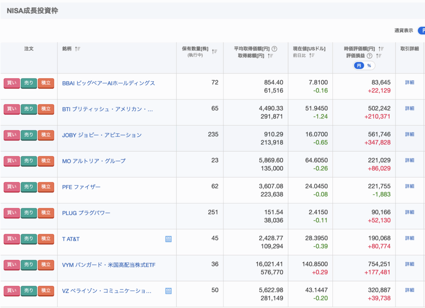This screenshot has width=425, height=308.
Task: Open the calendar icon for T AT&T
Action: click(169, 239)
